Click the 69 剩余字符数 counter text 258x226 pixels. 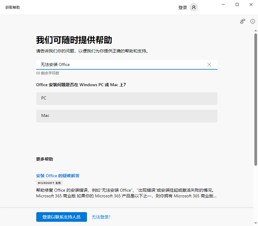[x=48, y=73]
